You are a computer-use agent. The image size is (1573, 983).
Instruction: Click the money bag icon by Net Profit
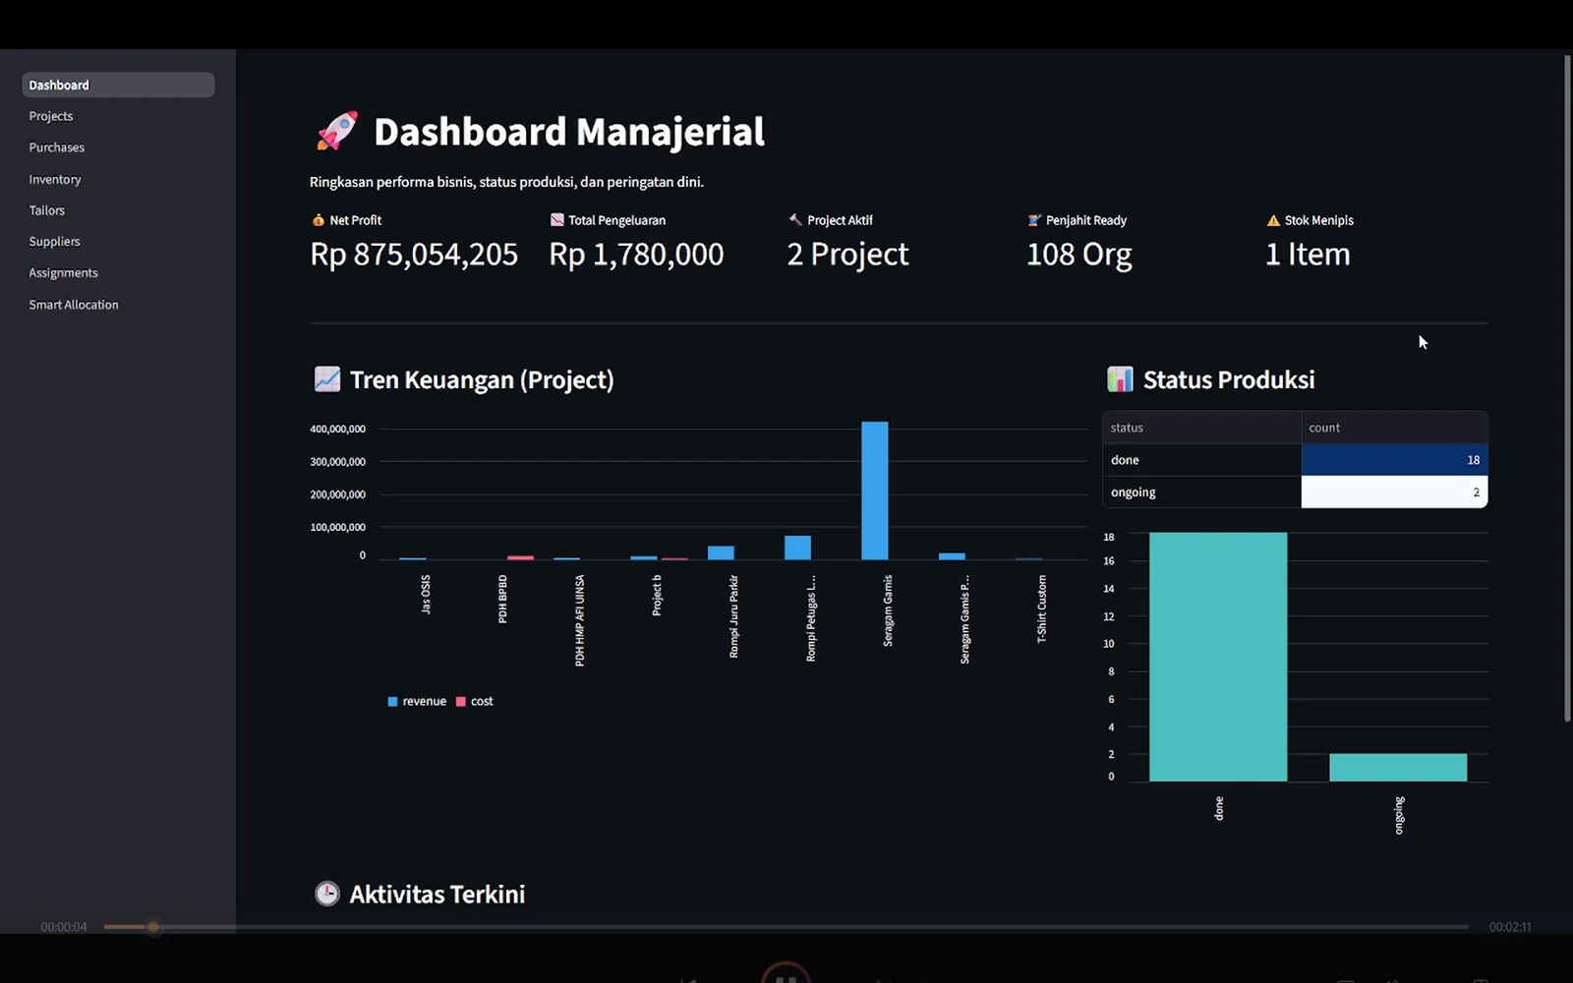(x=318, y=220)
